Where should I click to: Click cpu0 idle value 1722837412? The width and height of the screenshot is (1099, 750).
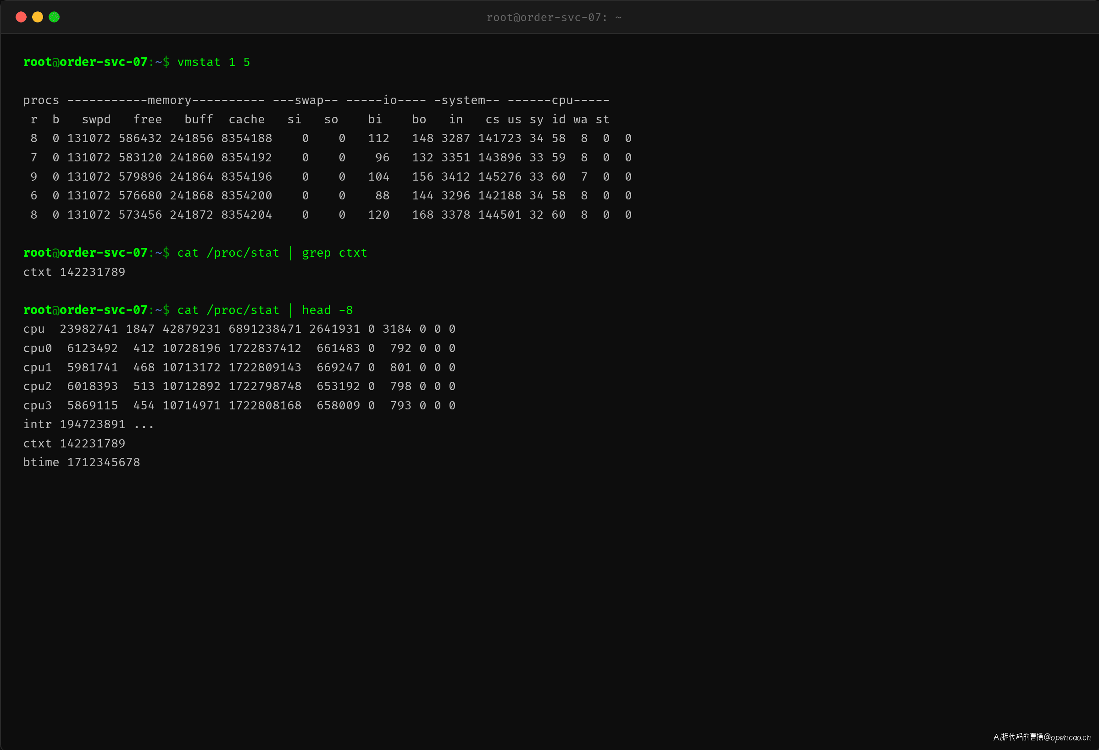tap(265, 348)
